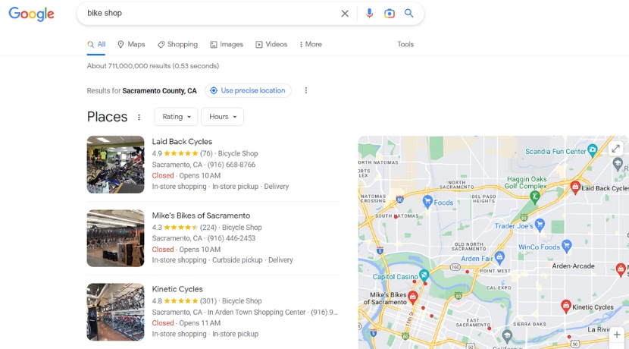Click Kinetic Cycles pin on map

tap(565, 306)
